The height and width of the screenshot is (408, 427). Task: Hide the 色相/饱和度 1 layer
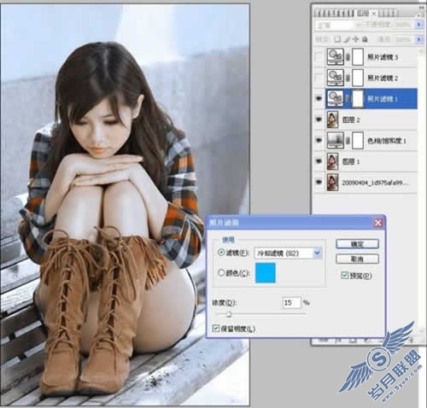(x=319, y=140)
